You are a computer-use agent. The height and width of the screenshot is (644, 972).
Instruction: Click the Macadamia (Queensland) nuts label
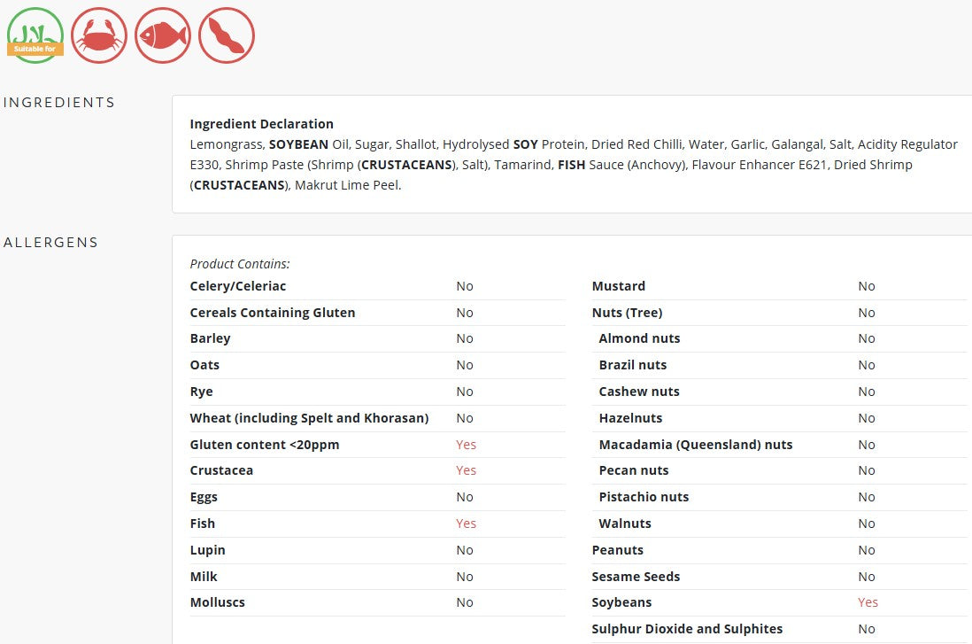click(x=696, y=445)
